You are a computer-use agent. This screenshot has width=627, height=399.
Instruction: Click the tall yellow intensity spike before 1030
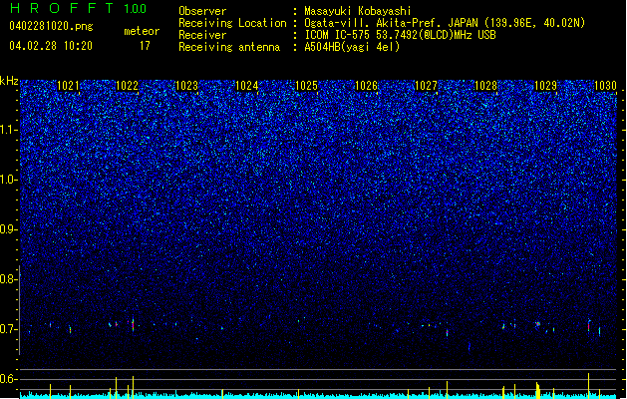588,385
